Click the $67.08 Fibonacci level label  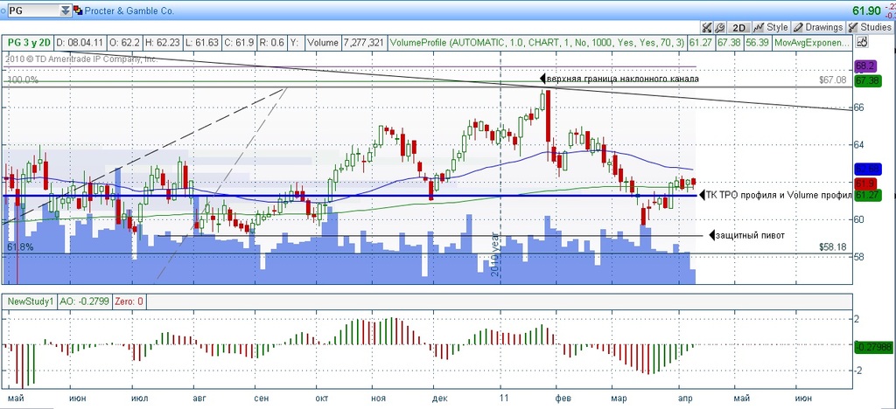pyautogui.click(x=833, y=80)
